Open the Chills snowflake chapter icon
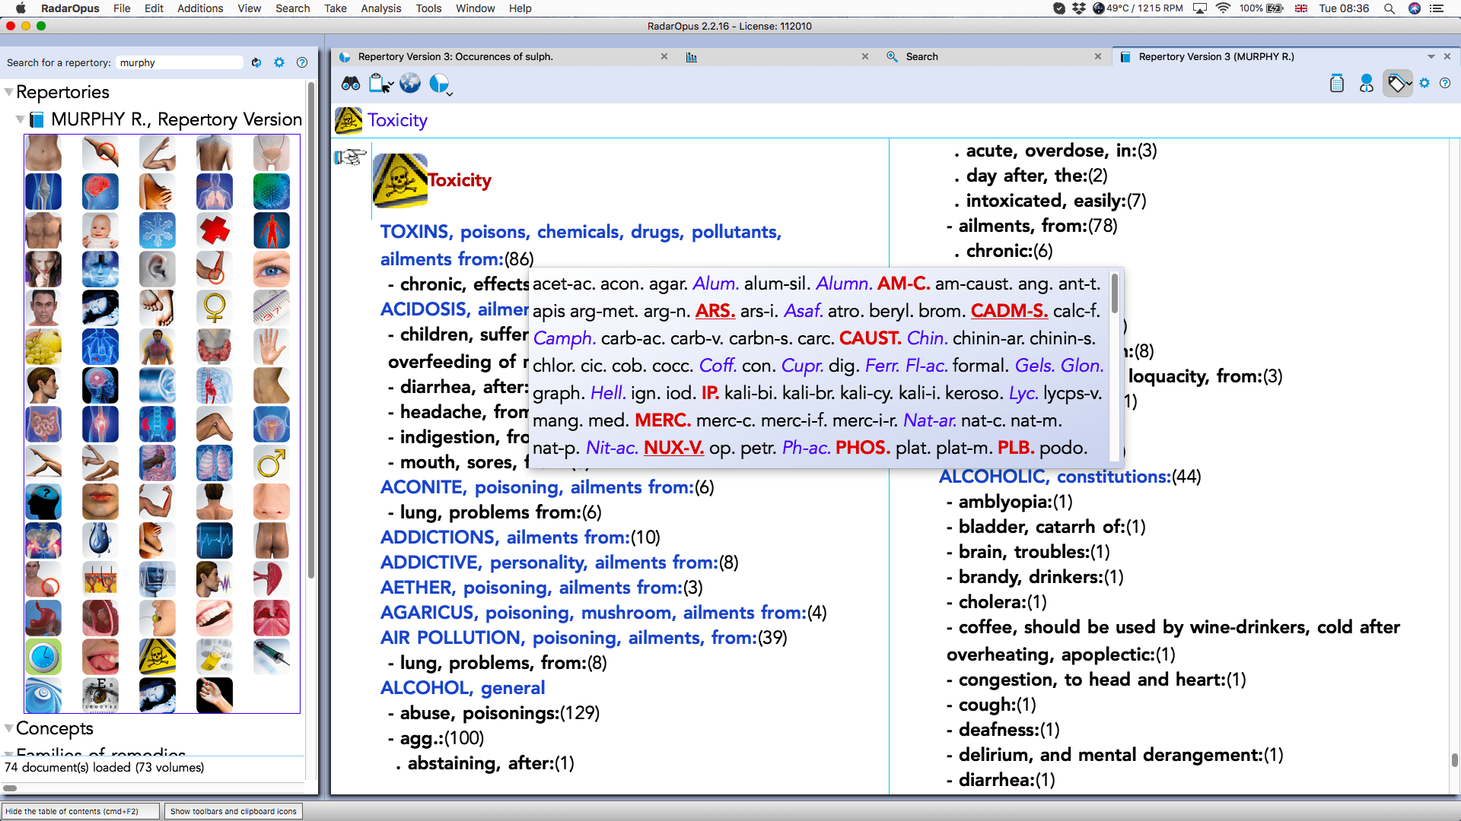 [x=158, y=230]
